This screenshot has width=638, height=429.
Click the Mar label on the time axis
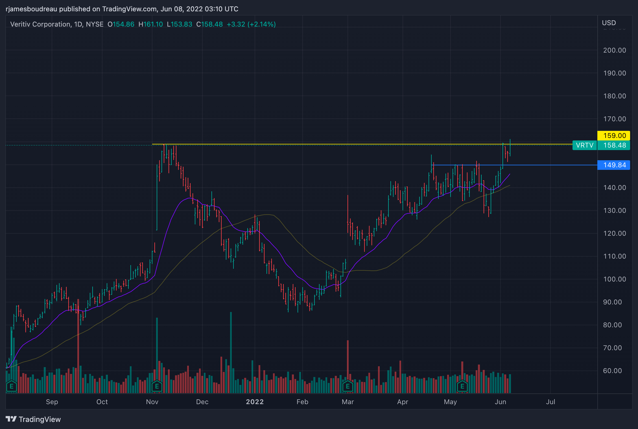point(348,402)
